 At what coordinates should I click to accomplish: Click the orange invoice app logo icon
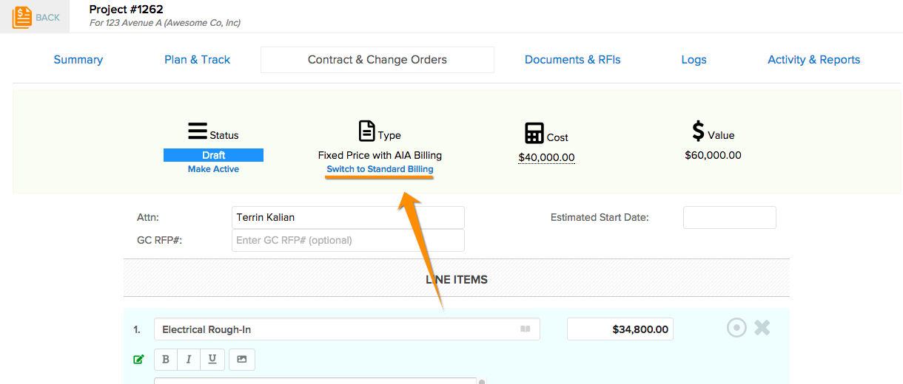coord(22,17)
